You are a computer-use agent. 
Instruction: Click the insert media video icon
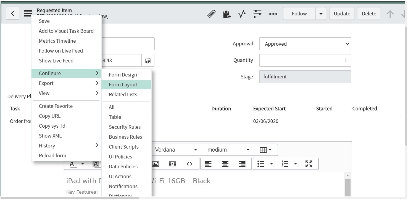172,164
